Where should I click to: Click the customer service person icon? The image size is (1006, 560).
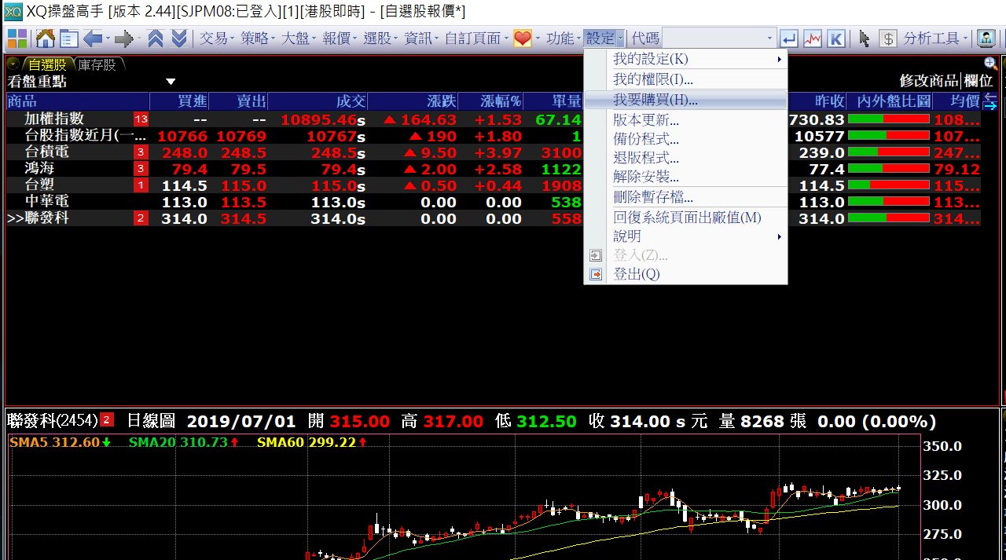(986, 38)
